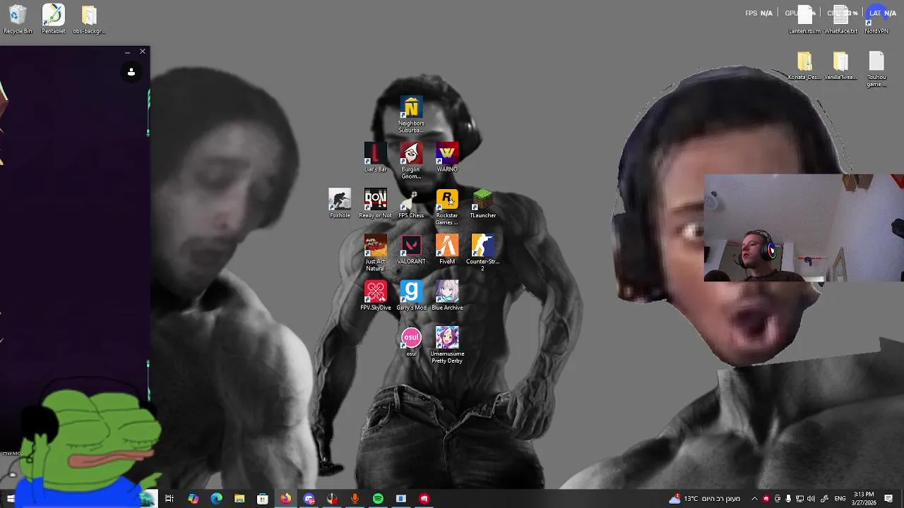Open Microsoft Edge from the taskbar
Screen dimensions: 904x508
[x=216, y=499]
